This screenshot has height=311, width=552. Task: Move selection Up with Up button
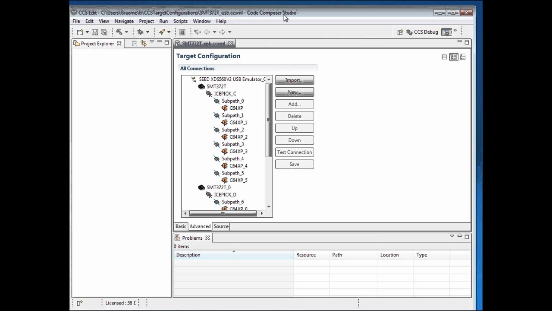[x=295, y=128]
